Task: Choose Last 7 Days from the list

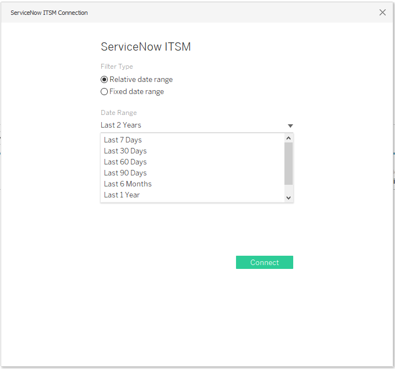Action: [193, 140]
